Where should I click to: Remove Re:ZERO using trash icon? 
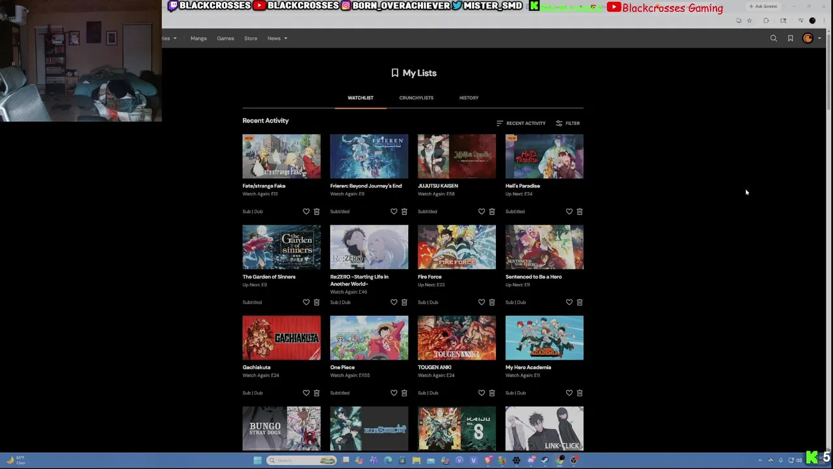point(404,302)
